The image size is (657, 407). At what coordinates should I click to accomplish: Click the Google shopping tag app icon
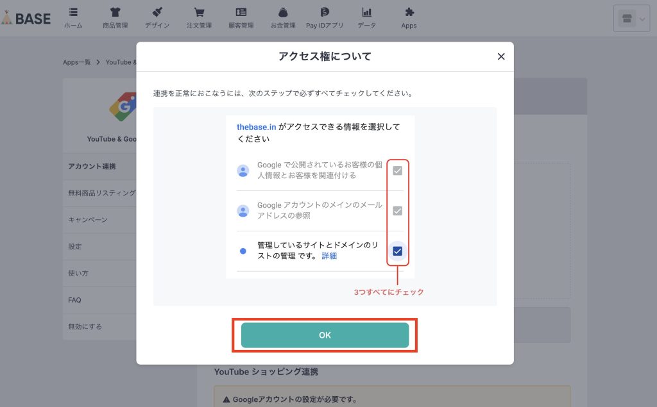pos(123,107)
